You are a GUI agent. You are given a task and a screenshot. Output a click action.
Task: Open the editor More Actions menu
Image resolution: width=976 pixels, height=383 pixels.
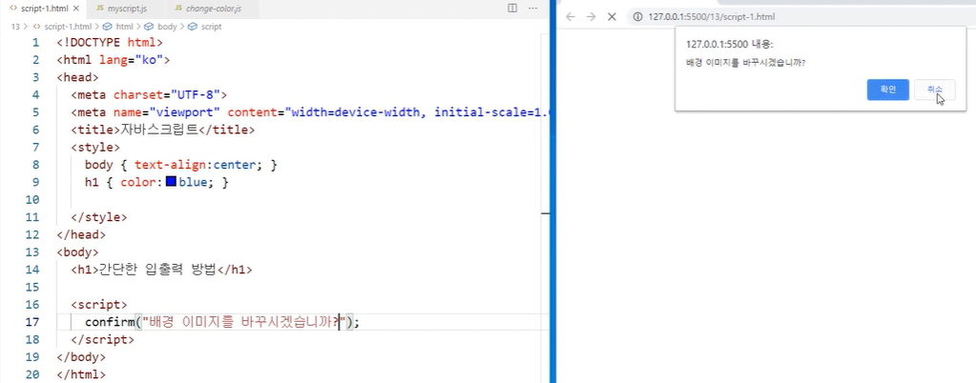tap(532, 8)
